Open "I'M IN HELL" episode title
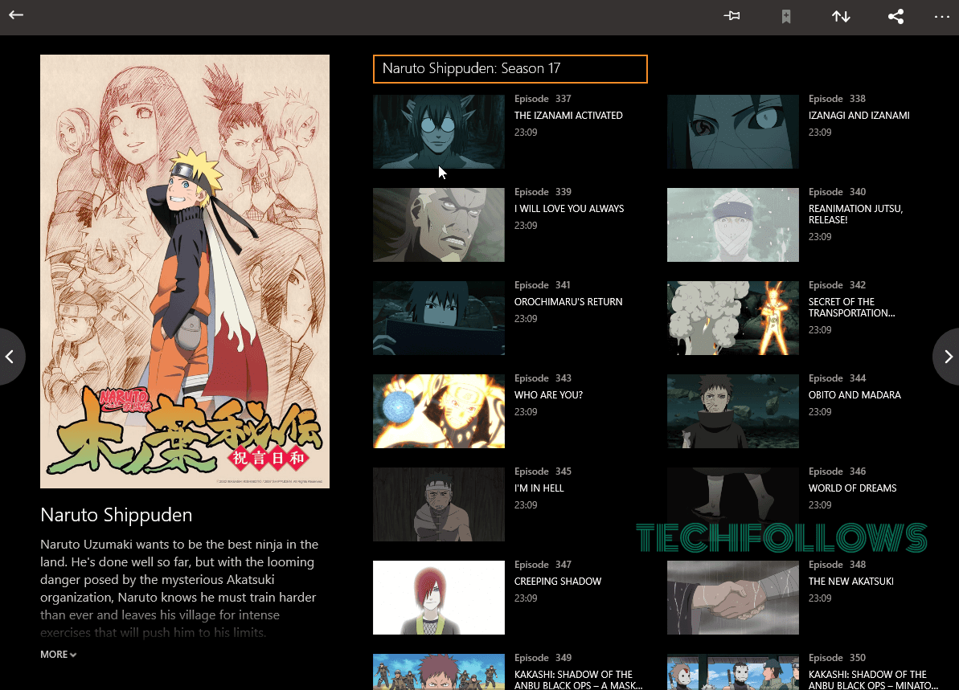 pos(539,488)
